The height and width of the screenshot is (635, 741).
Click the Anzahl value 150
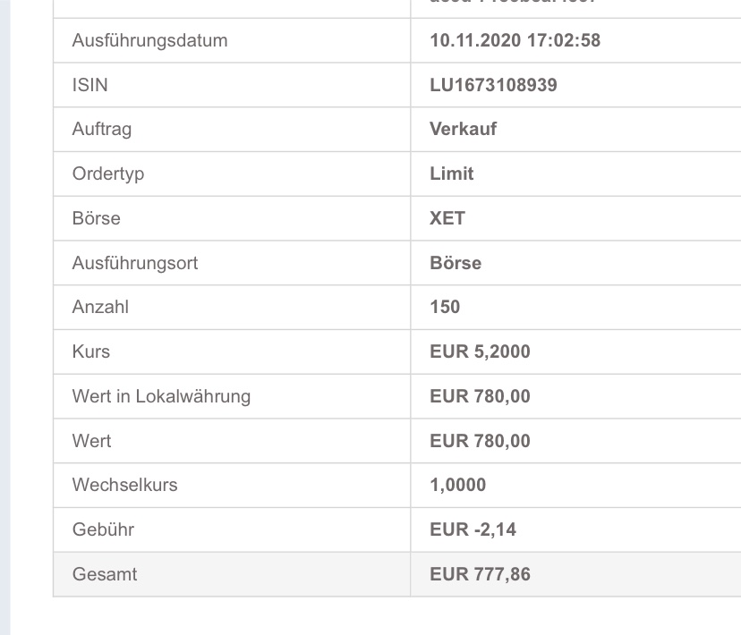[x=444, y=307]
